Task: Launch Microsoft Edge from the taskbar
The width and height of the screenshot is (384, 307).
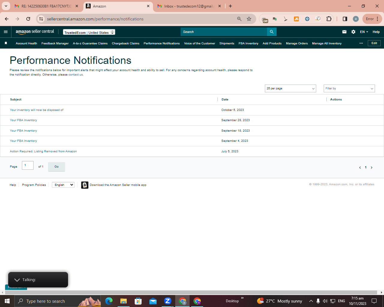Action: [109, 301]
